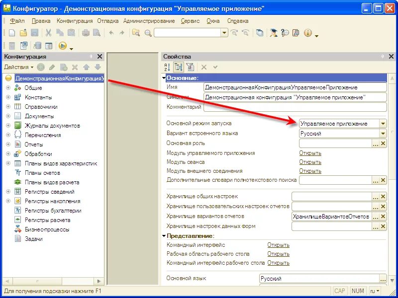
Task: Click the New document toolbar icon
Action: pyautogui.click(x=12, y=33)
